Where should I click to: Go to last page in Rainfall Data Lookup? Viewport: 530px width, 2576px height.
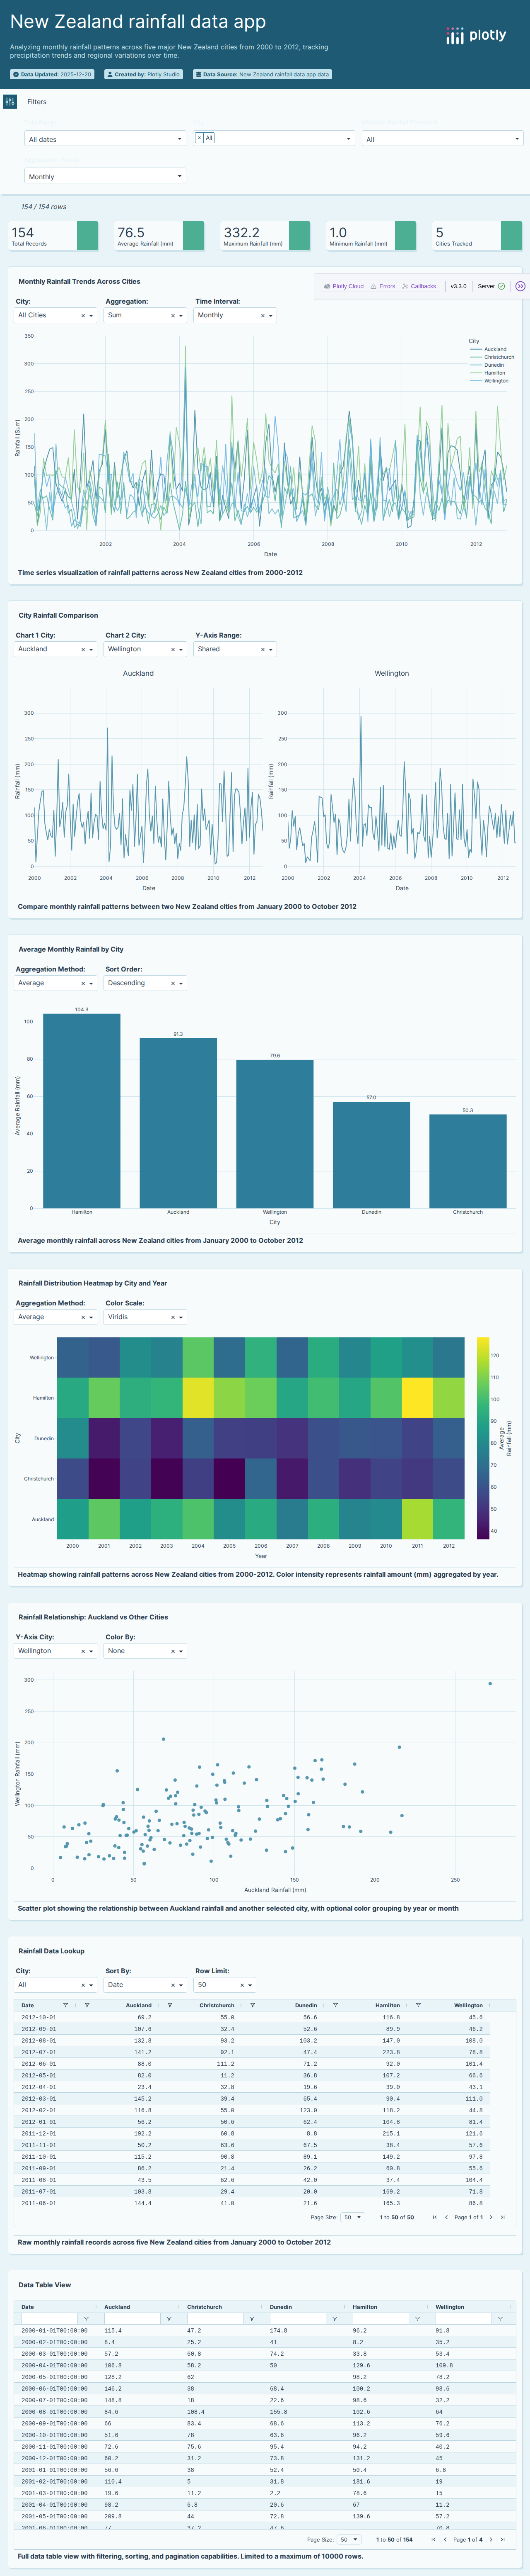[502, 2218]
